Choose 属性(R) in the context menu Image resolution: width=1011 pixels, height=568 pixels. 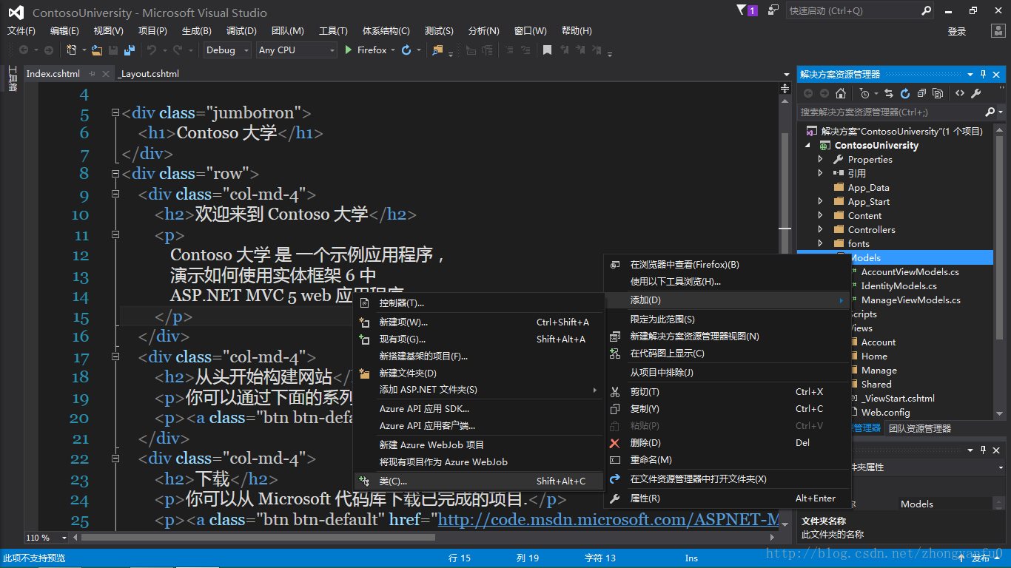tap(728, 498)
